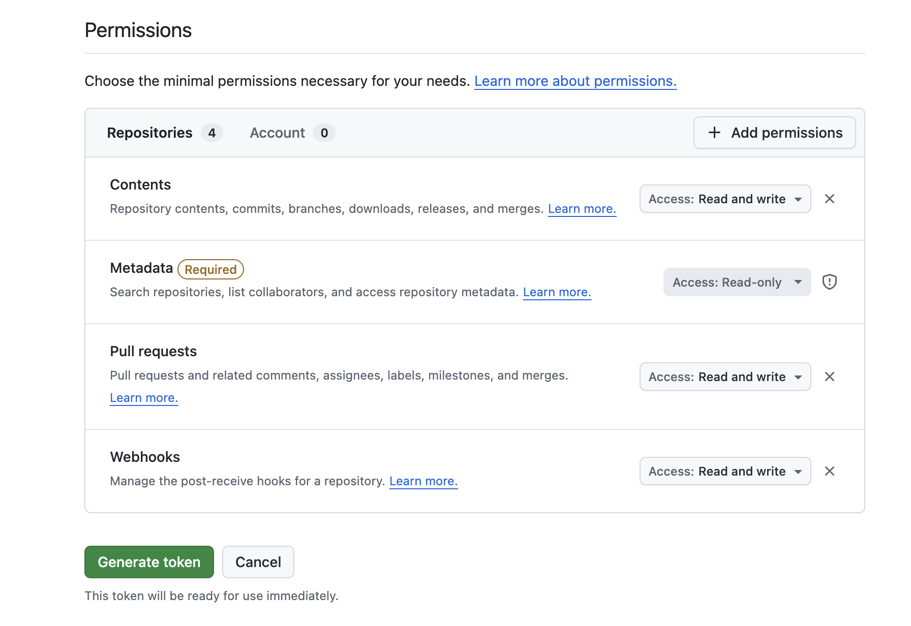
Task: Remove the Webhooks permission with X
Action: click(x=829, y=471)
